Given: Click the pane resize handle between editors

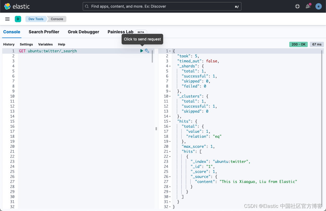Looking at the screenshot, I should click(x=156, y=129).
